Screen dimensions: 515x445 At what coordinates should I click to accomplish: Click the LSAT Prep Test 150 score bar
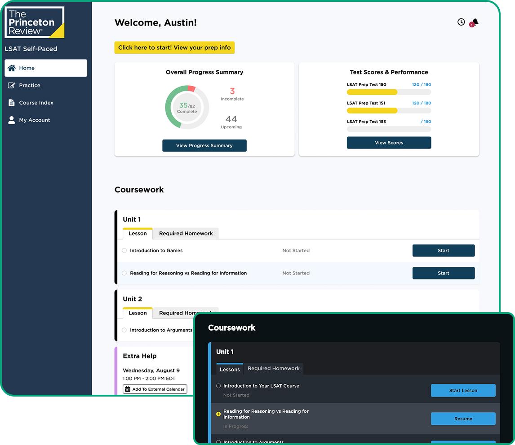[x=389, y=92]
